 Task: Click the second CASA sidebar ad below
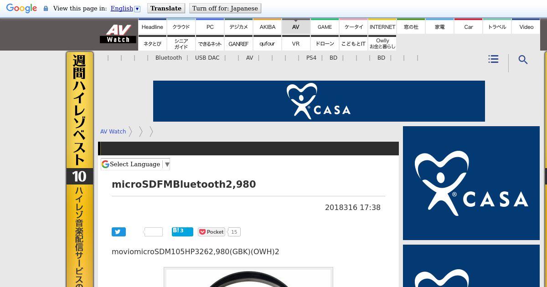[471, 266]
